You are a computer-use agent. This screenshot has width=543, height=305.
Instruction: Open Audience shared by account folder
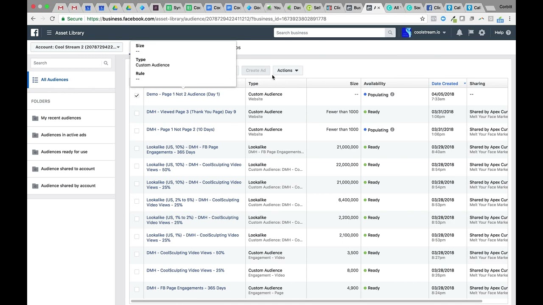coord(71,186)
